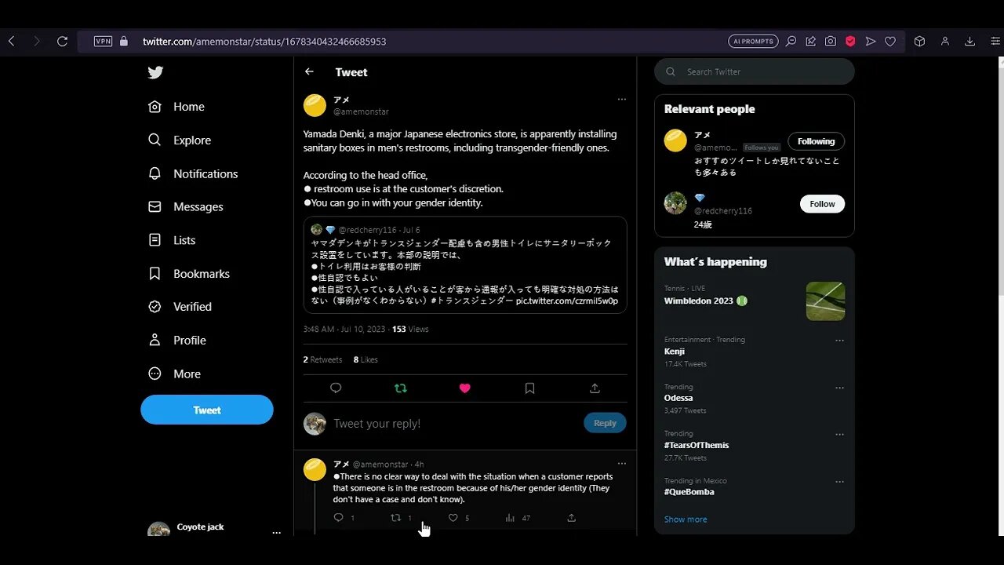Open 2 Retweets list
Screen dimensions: 1004x565
click(x=322, y=359)
